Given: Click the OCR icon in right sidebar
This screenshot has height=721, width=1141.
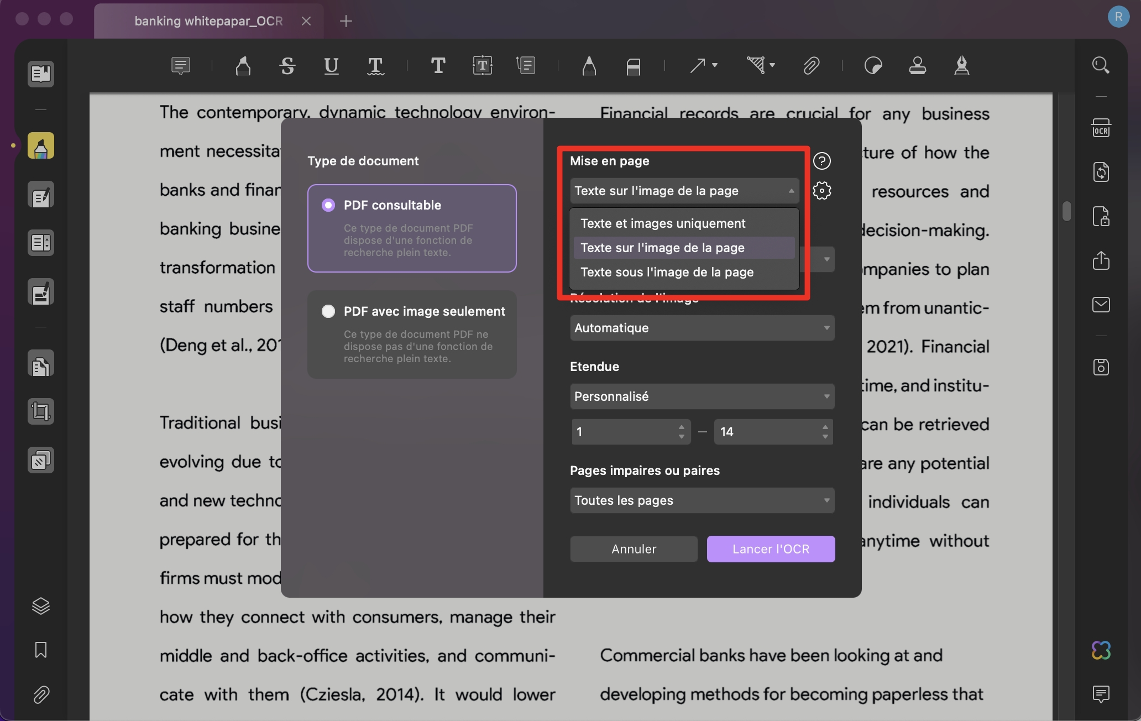Looking at the screenshot, I should (1101, 128).
